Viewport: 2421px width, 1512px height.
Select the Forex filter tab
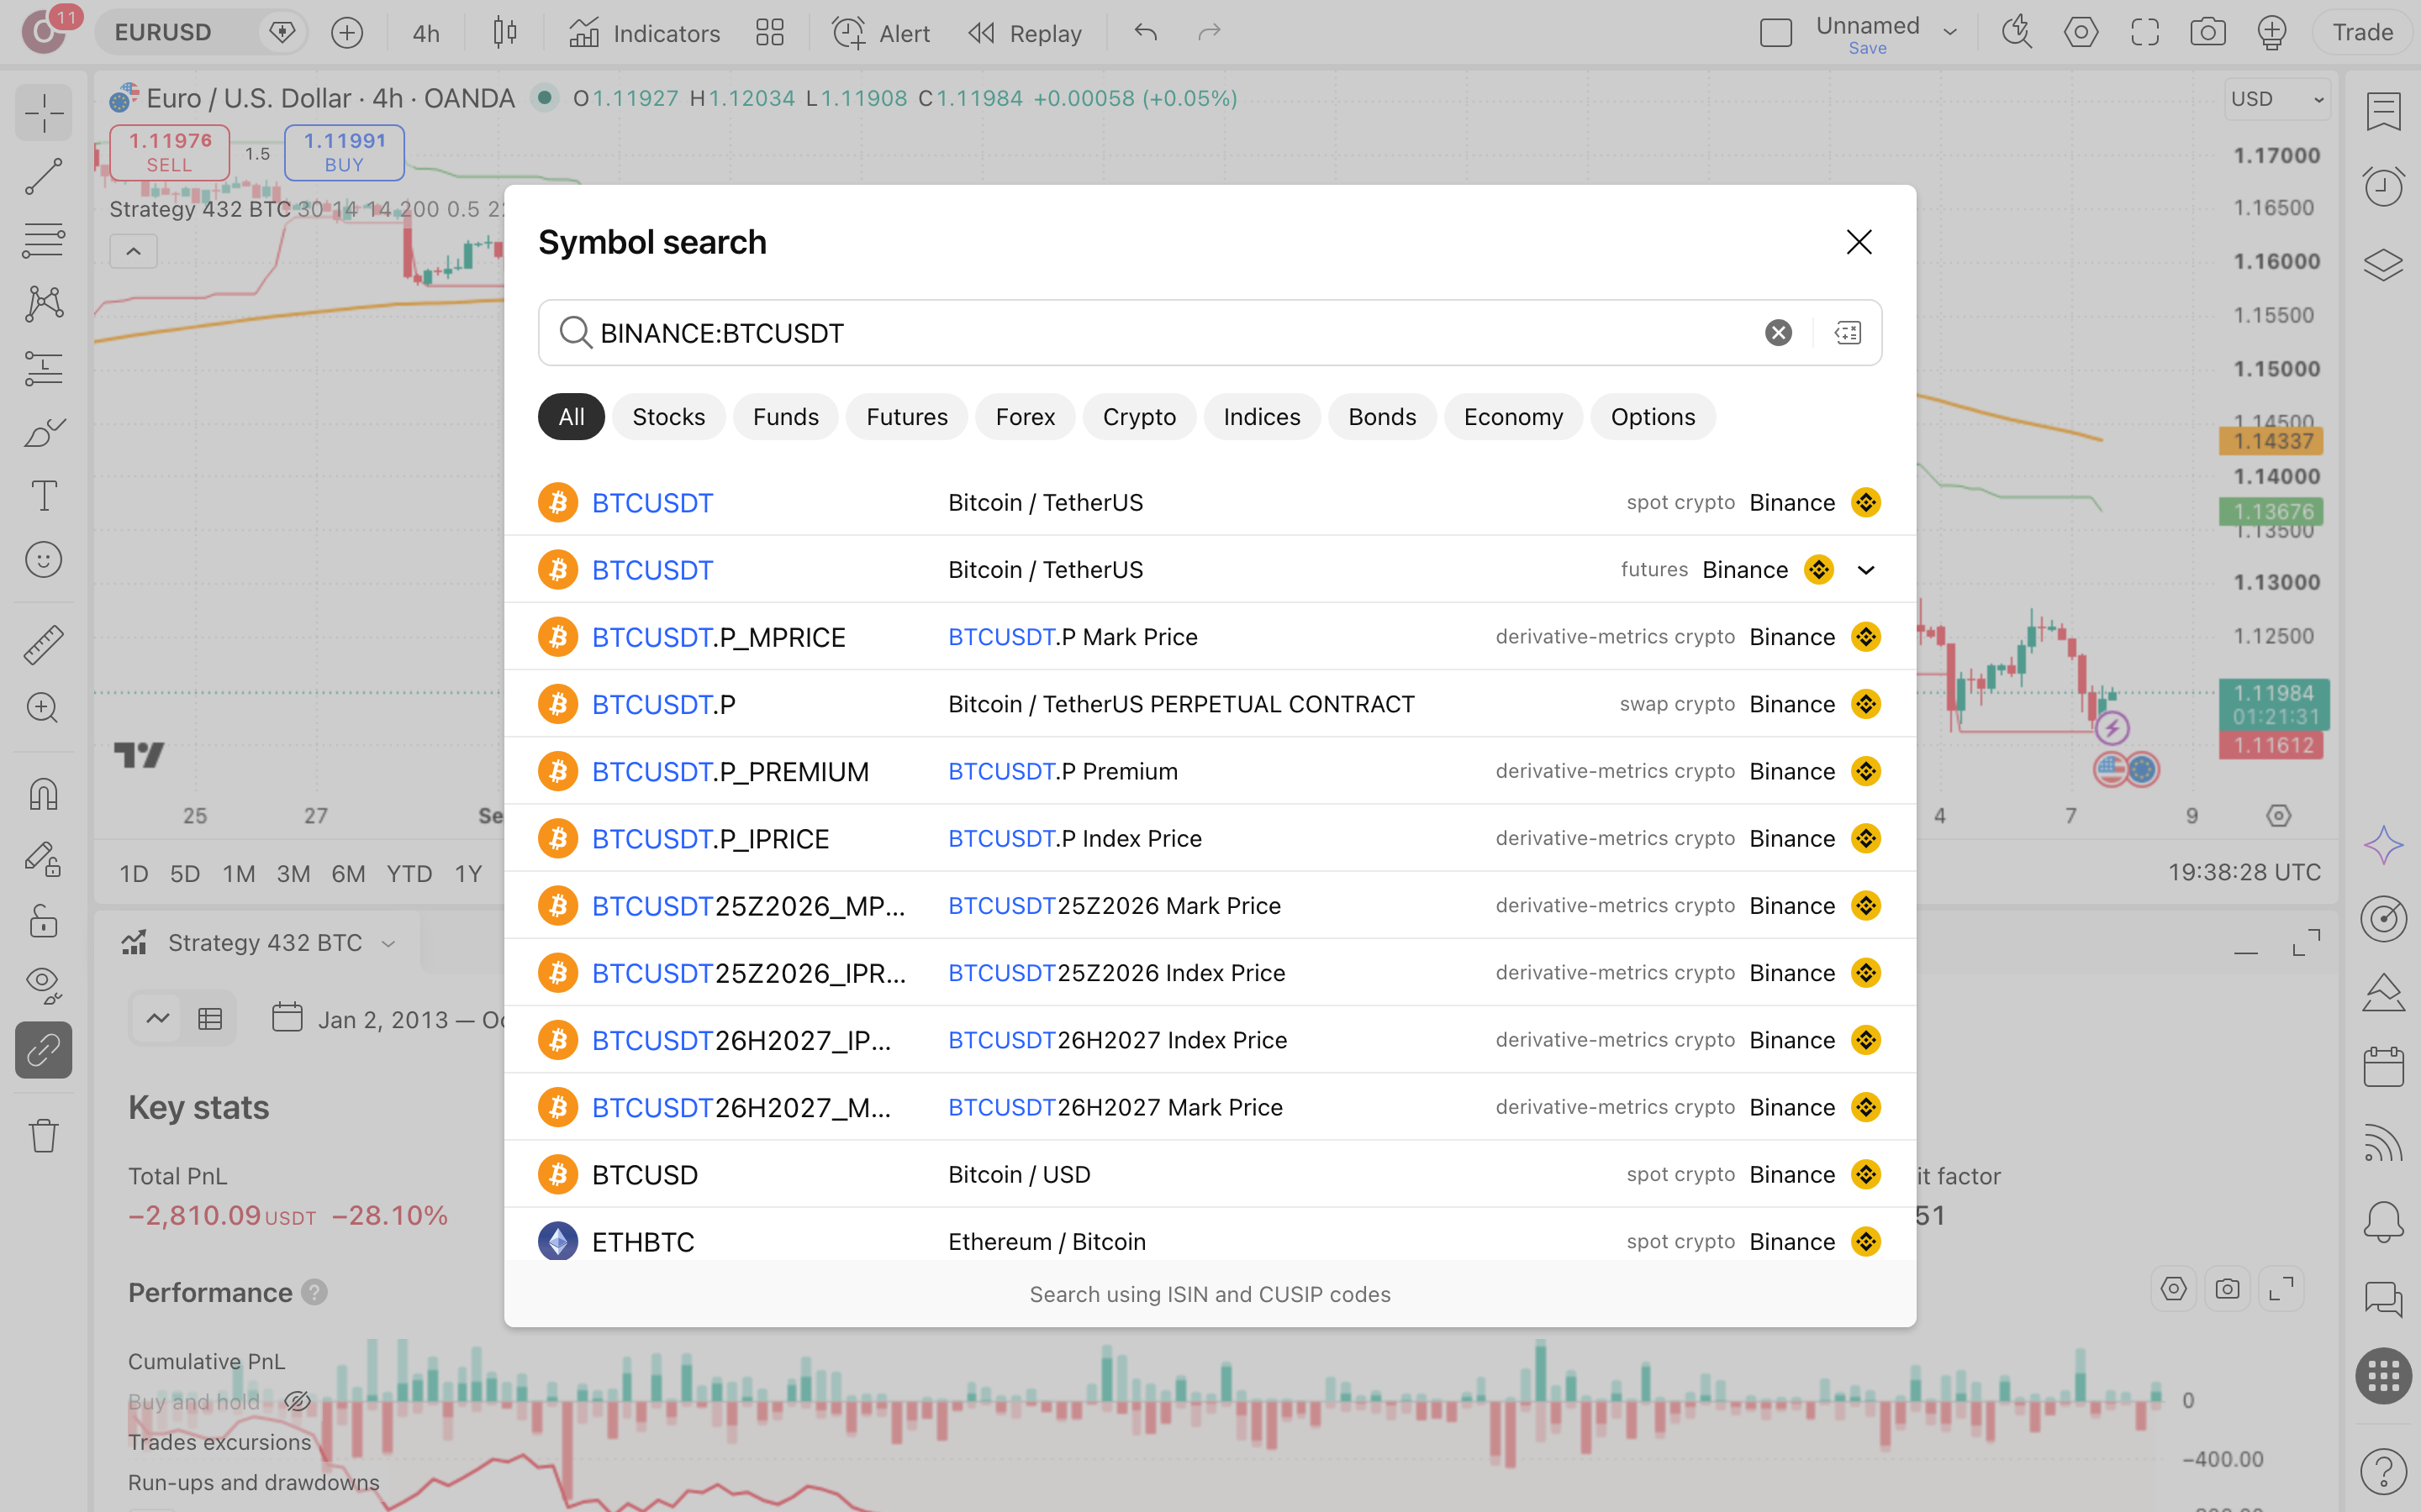(1025, 417)
